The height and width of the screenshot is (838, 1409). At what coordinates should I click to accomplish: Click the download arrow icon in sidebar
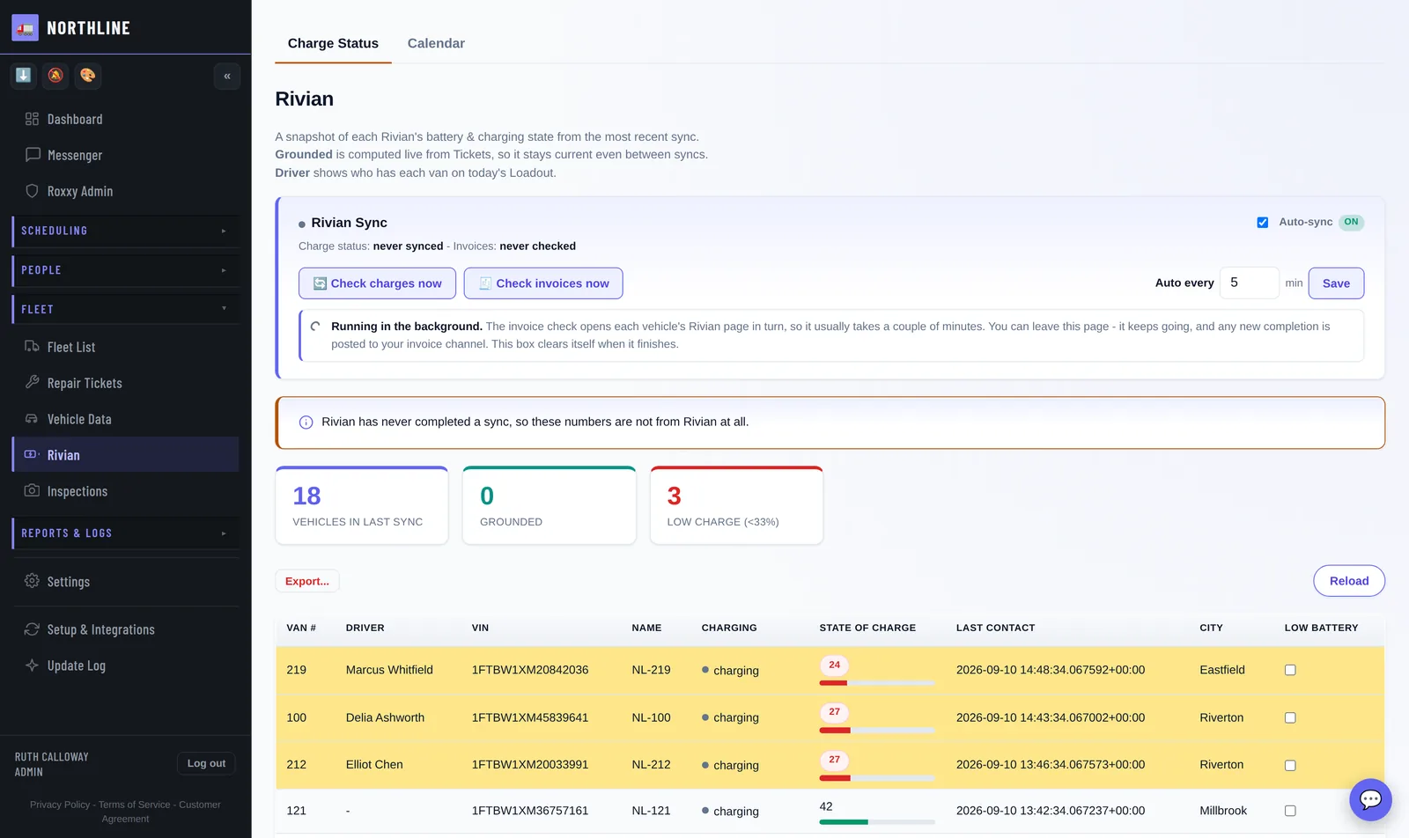point(24,76)
